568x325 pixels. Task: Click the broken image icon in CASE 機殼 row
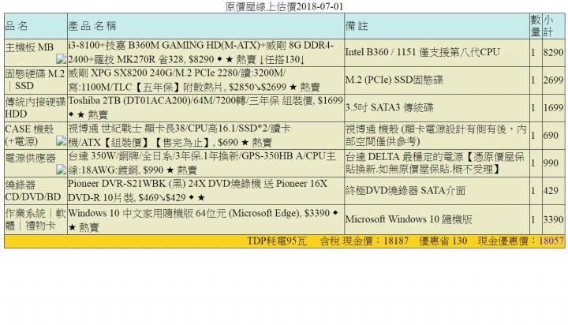tap(61, 141)
